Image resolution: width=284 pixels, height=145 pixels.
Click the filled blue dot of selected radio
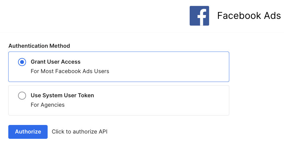(22, 62)
